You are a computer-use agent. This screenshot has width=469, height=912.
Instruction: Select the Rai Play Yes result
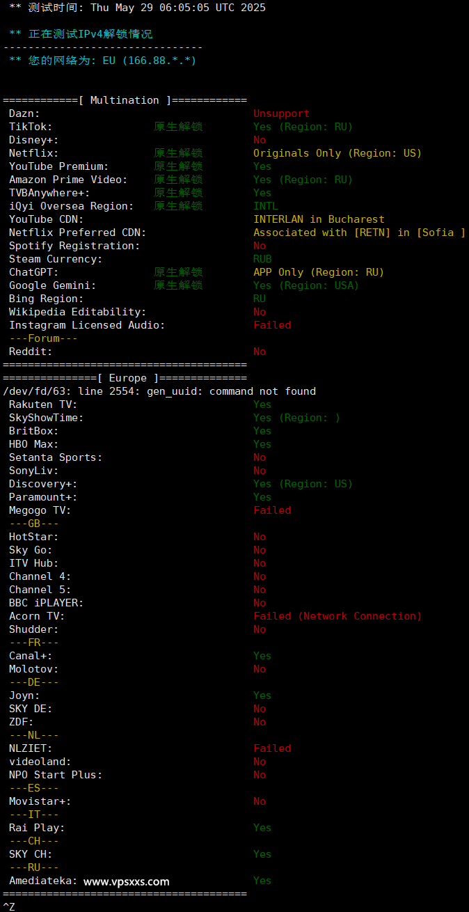[x=262, y=828]
